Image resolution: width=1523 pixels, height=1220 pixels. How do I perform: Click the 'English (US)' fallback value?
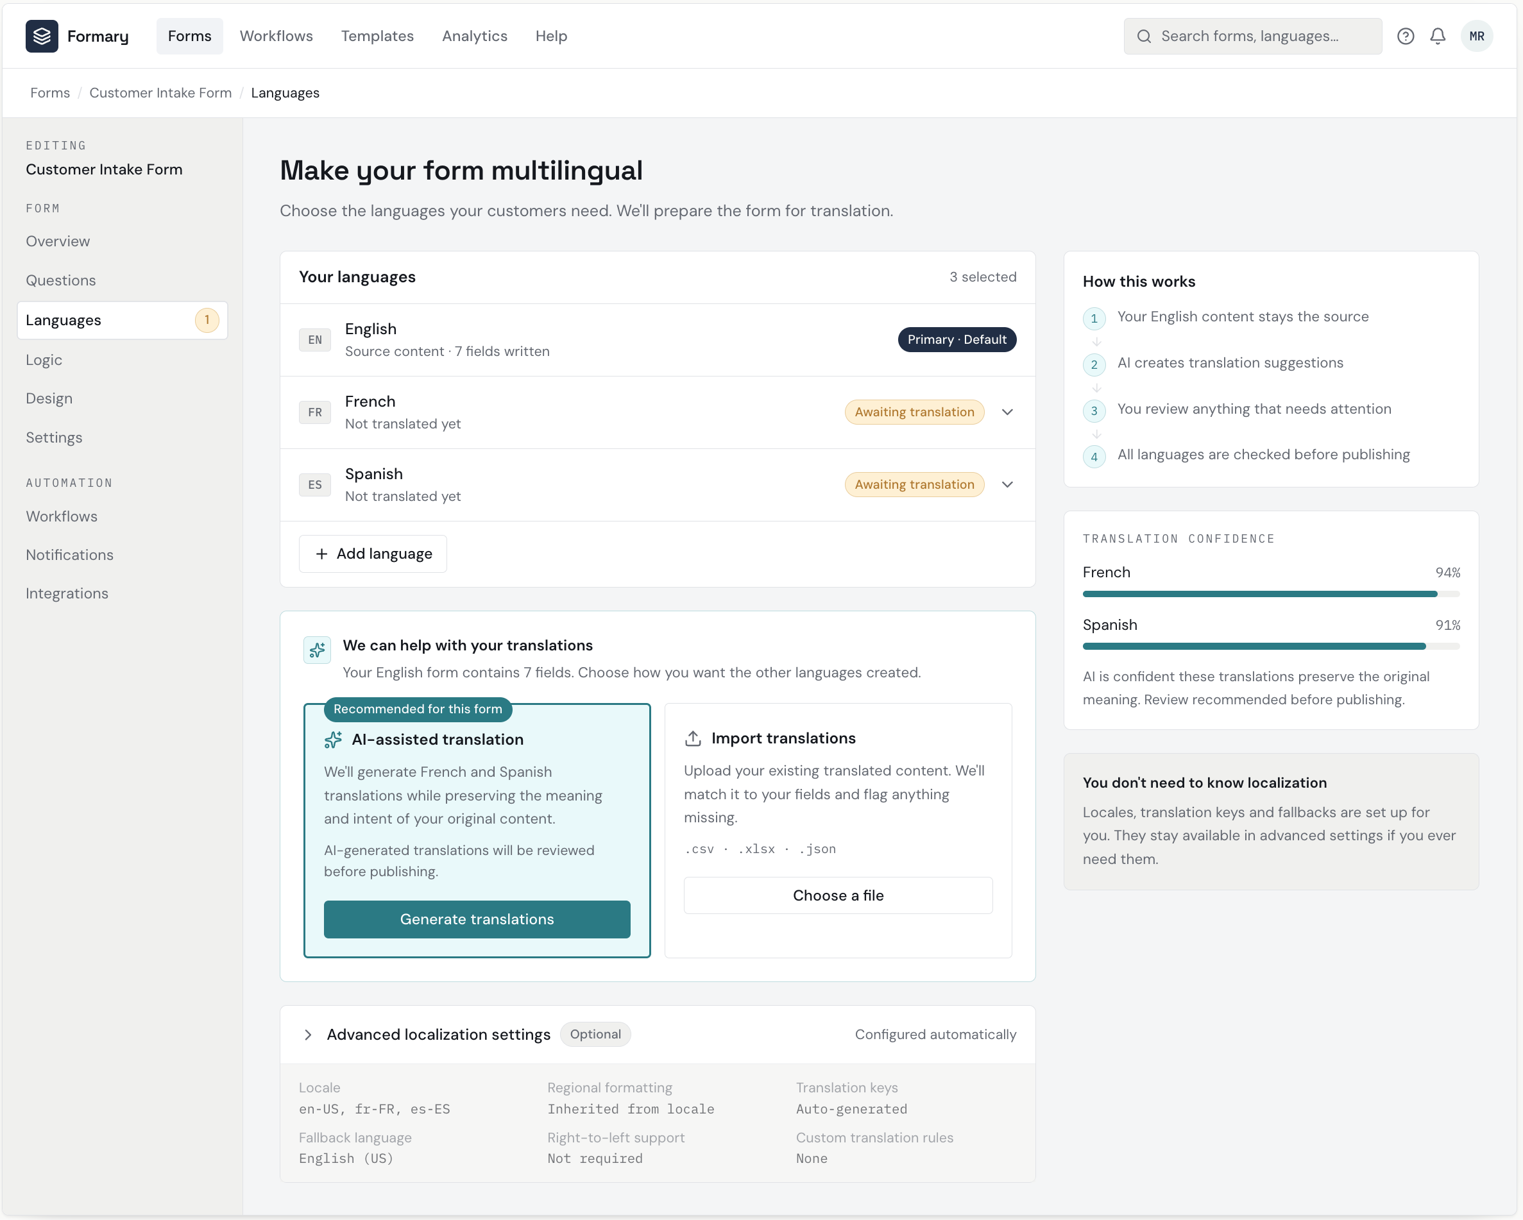345,1159
